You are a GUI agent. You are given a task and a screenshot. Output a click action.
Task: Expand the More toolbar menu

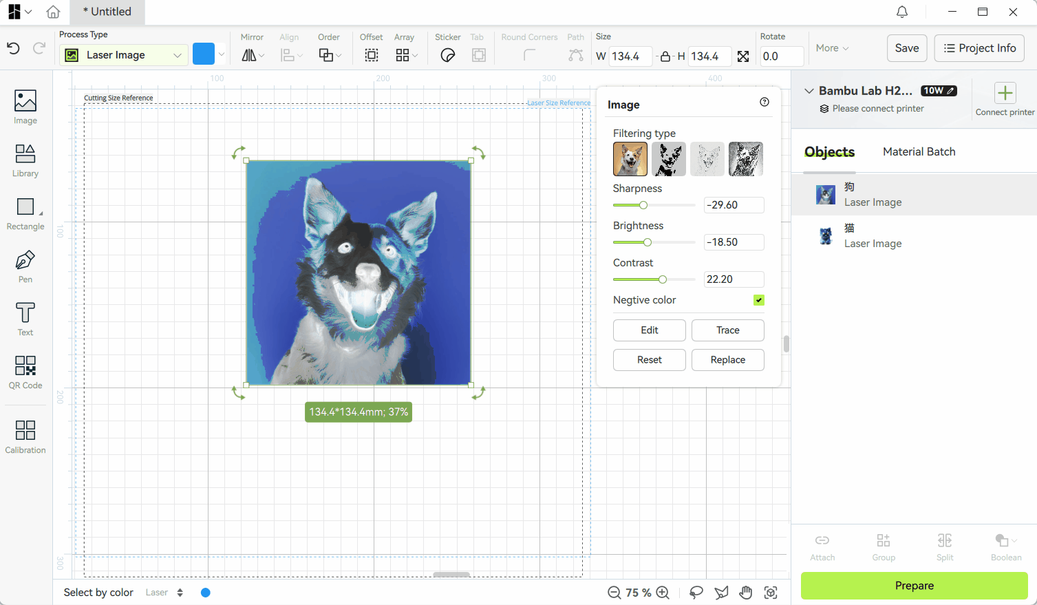[832, 48]
